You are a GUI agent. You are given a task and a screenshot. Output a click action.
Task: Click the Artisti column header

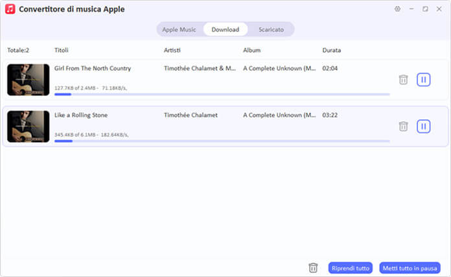(172, 50)
